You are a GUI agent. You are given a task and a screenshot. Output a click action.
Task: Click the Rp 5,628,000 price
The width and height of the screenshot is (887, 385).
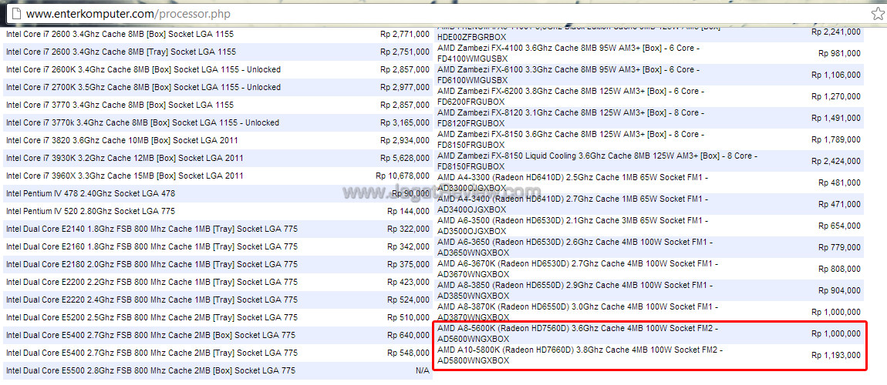(x=404, y=158)
